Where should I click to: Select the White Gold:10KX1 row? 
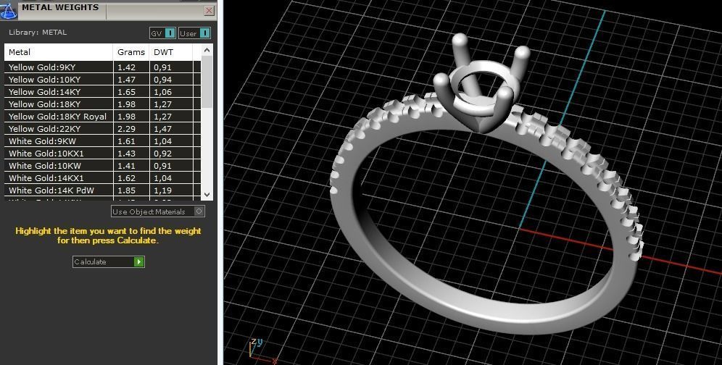pos(103,154)
